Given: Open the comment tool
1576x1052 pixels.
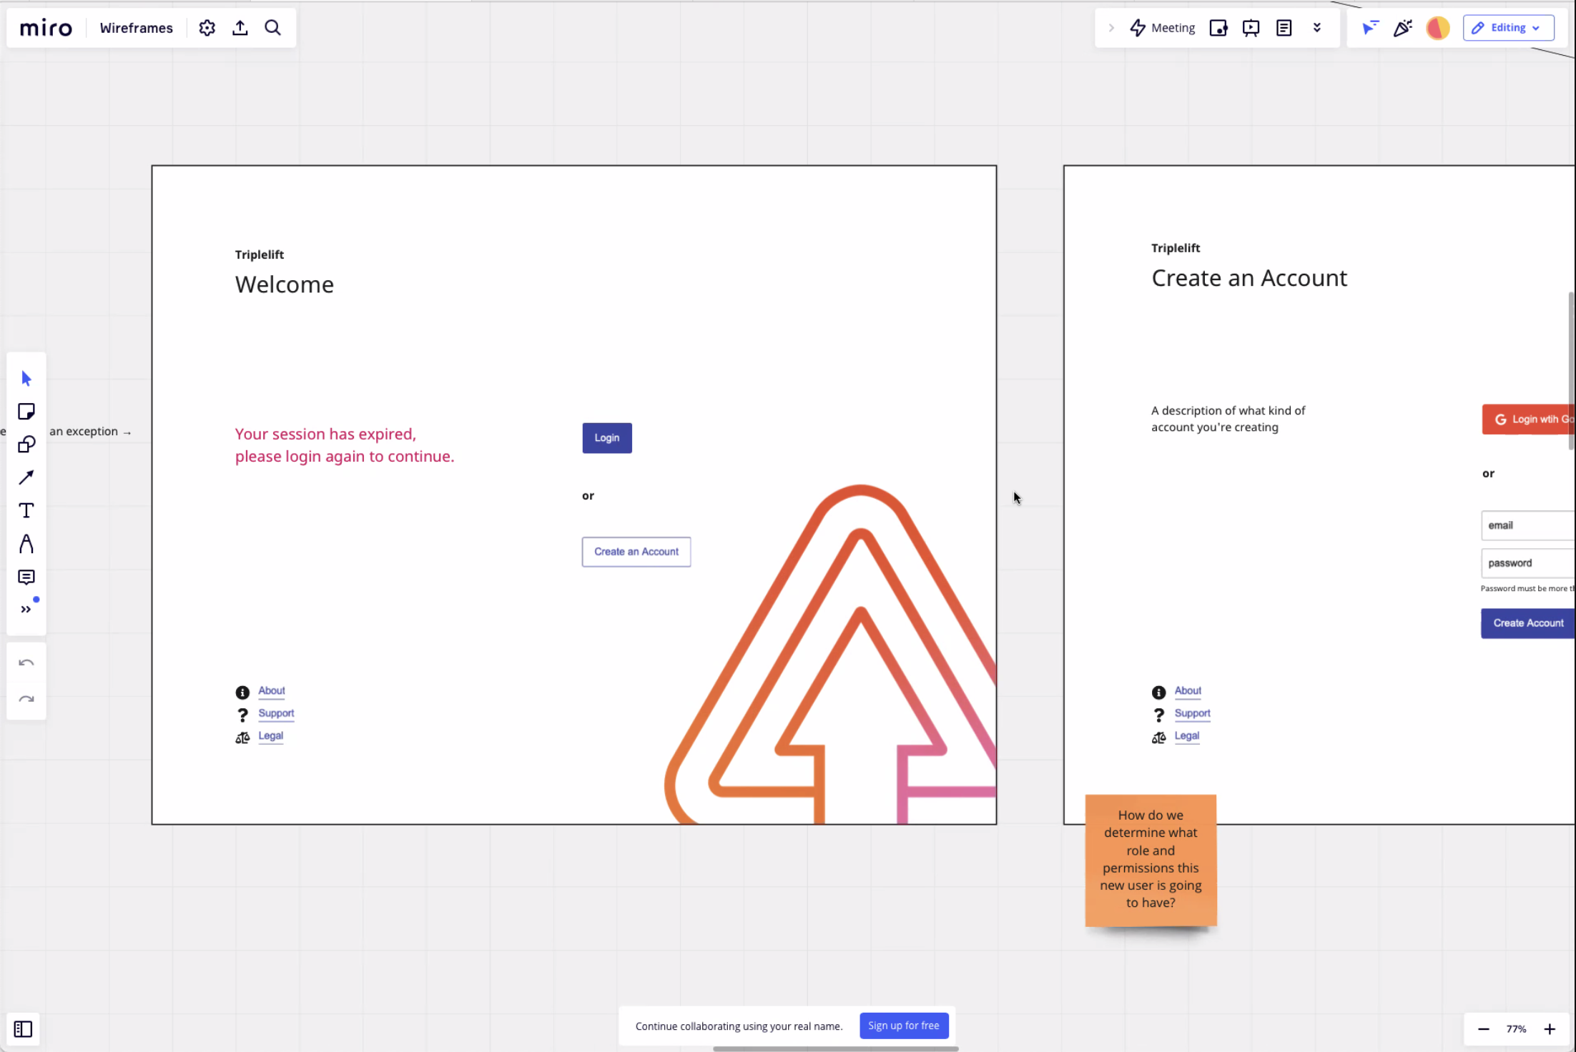Looking at the screenshot, I should click(26, 577).
